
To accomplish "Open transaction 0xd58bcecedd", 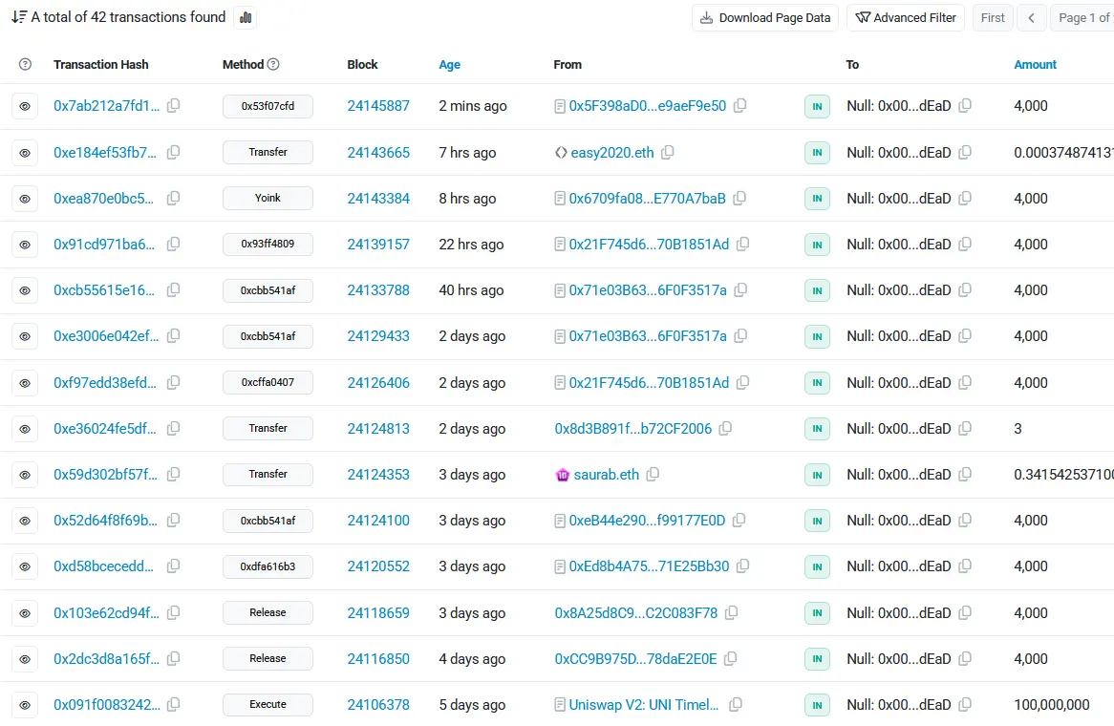I will pyautogui.click(x=104, y=566).
